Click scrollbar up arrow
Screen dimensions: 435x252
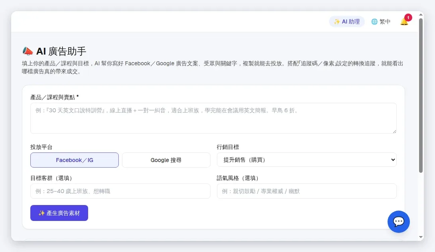[x=421, y=15]
